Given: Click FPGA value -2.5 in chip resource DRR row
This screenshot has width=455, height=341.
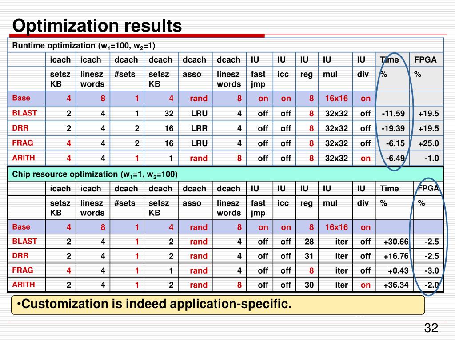Looking at the screenshot, I should click(x=432, y=256).
